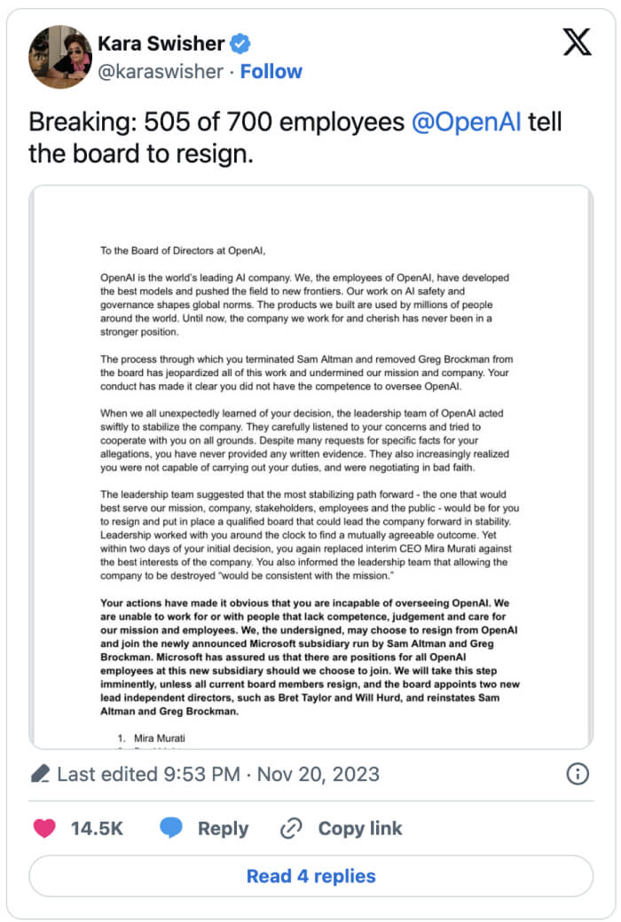The height and width of the screenshot is (922, 621).
Task: Click the chain link icon
Action: point(291,829)
